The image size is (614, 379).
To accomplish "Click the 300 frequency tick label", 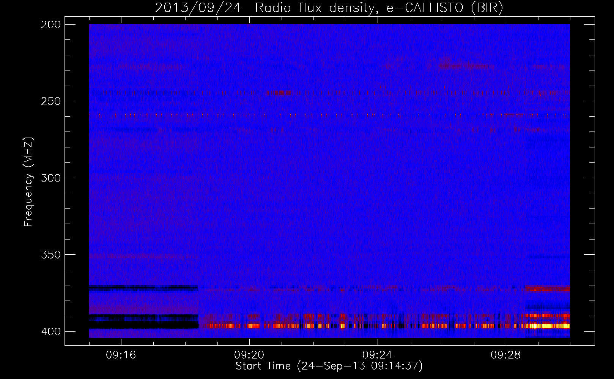I will point(51,178).
